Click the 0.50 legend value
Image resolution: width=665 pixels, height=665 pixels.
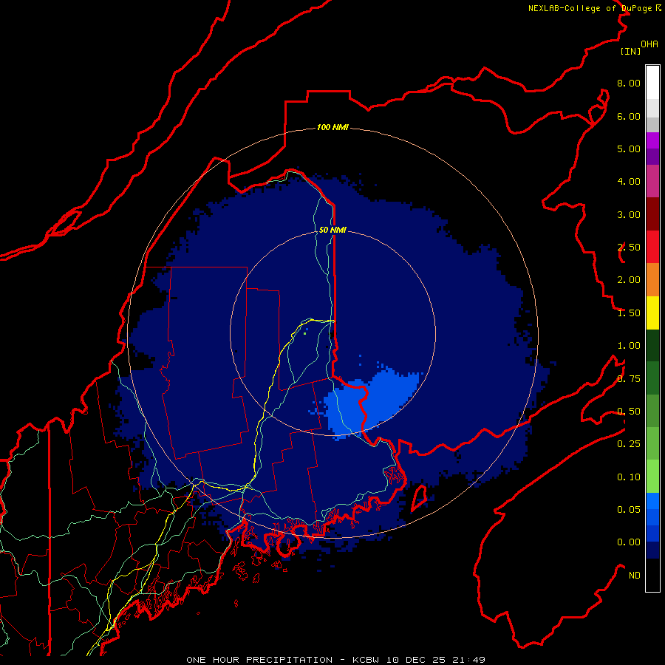point(629,412)
